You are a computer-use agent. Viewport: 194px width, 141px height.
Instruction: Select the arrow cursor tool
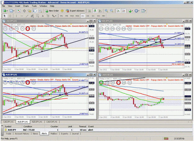pos(5,16)
